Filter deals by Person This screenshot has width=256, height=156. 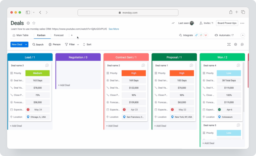click(x=54, y=44)
